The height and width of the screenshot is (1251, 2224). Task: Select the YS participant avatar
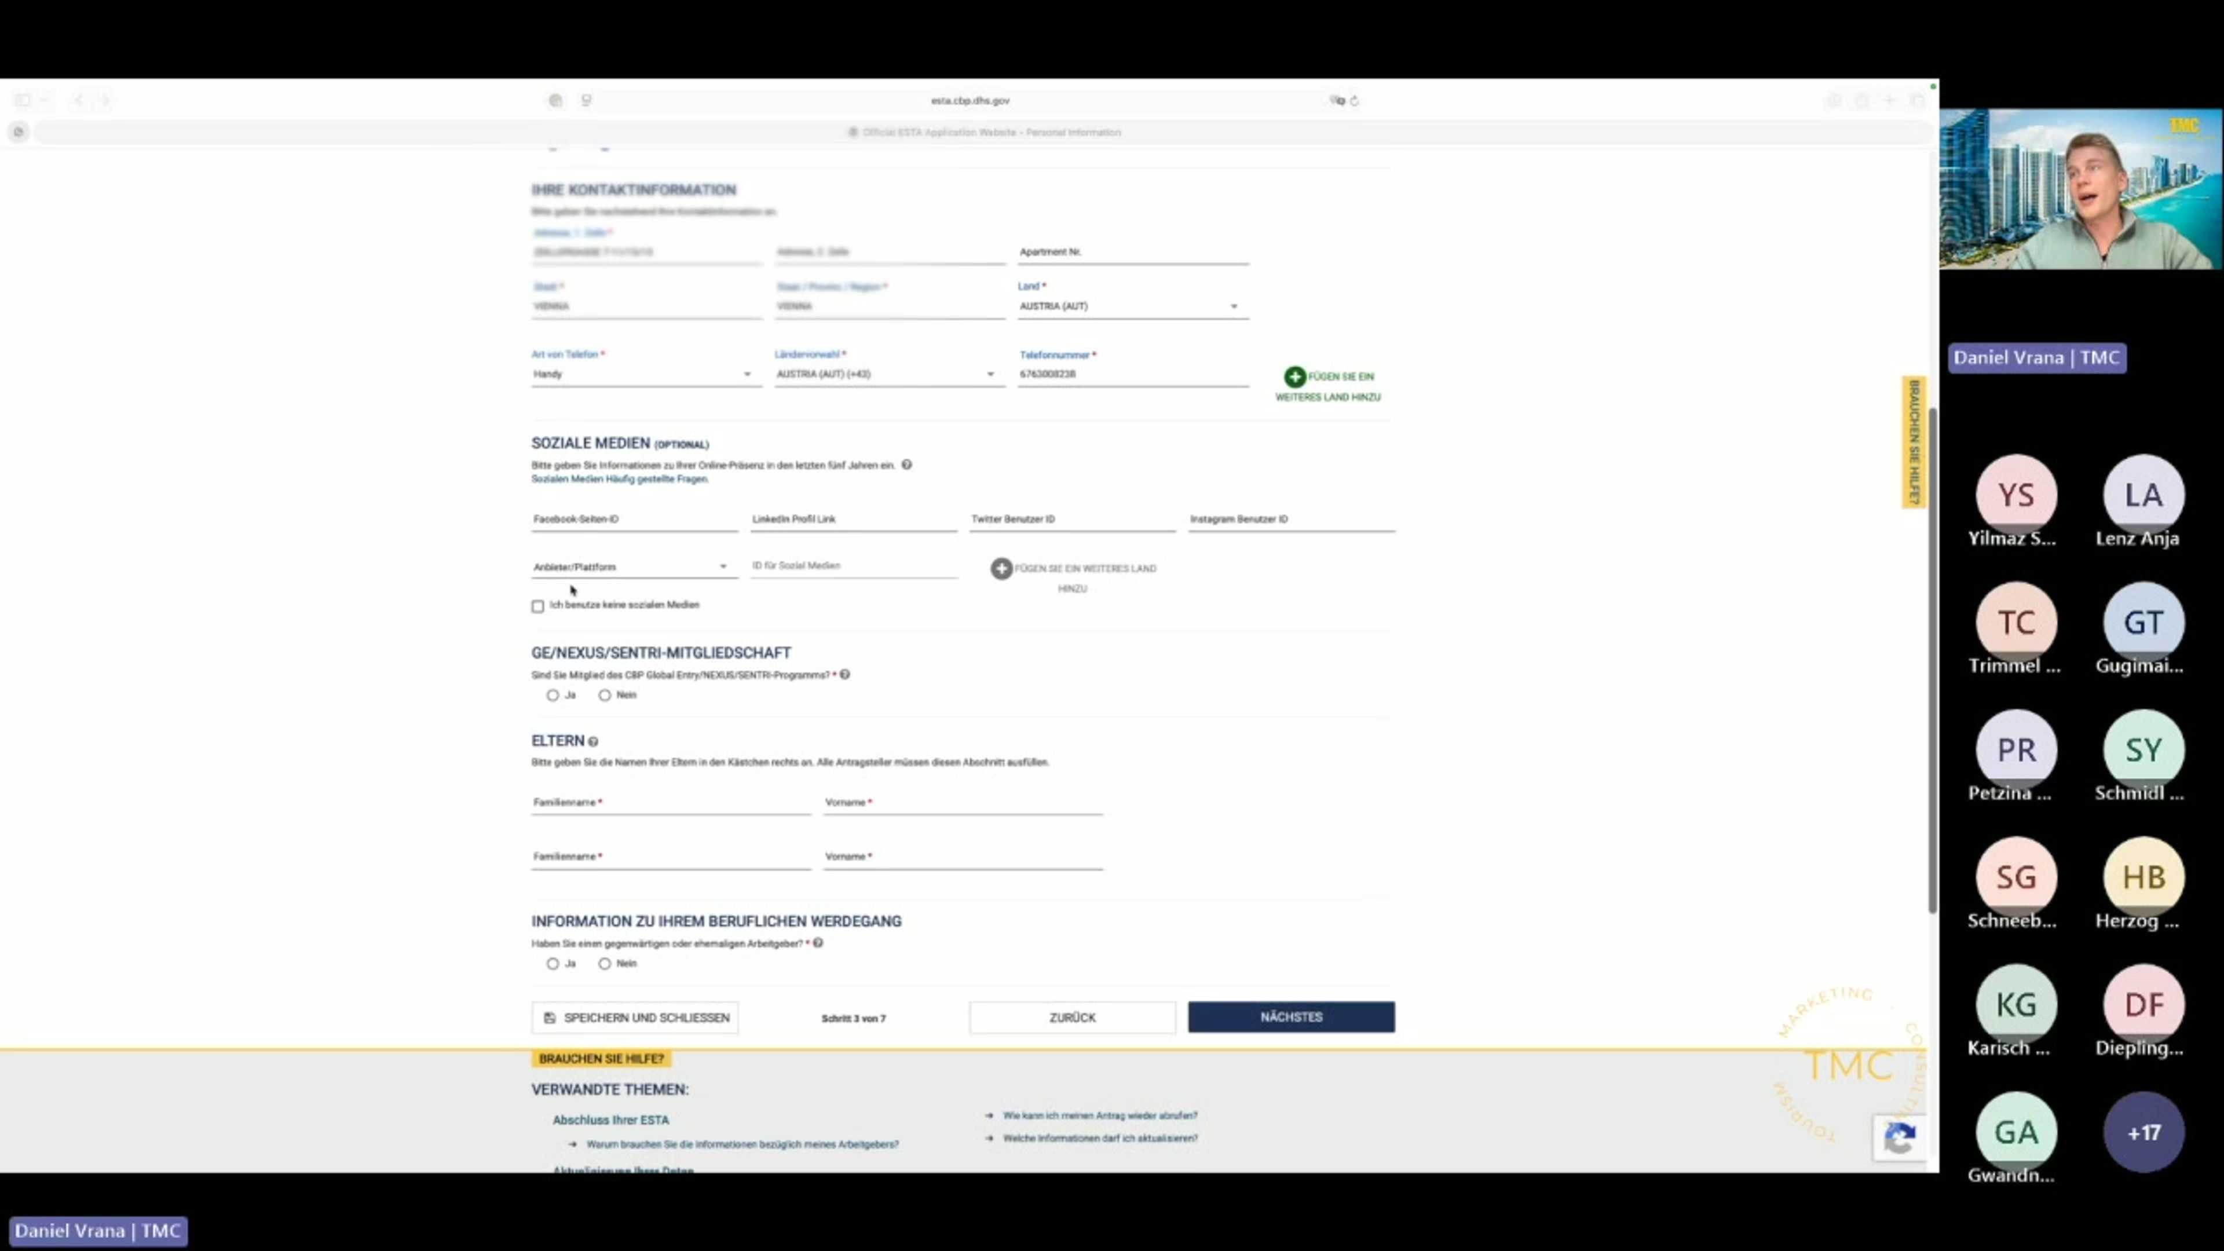click(x=2016, y=495)
